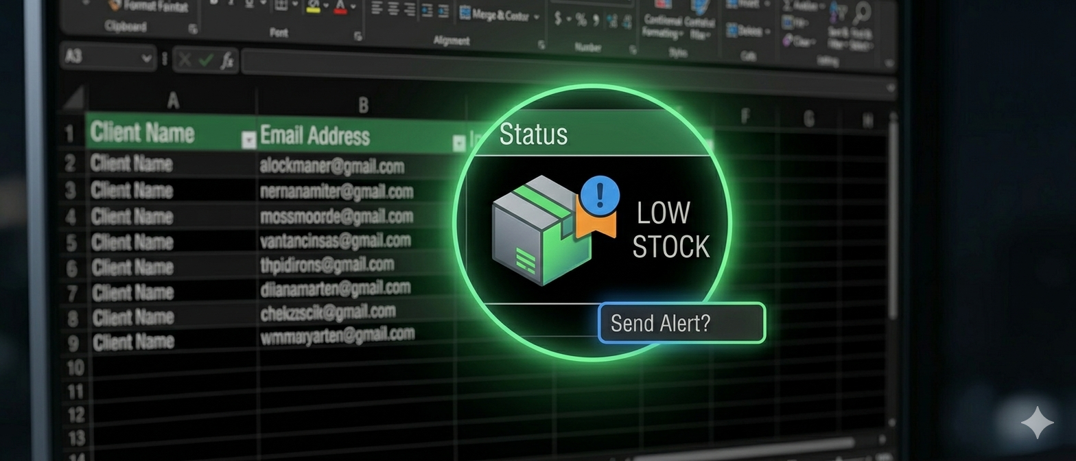Select cell alockmaner@gmail.com
The image size is (1076, 461).
point(357,165)
